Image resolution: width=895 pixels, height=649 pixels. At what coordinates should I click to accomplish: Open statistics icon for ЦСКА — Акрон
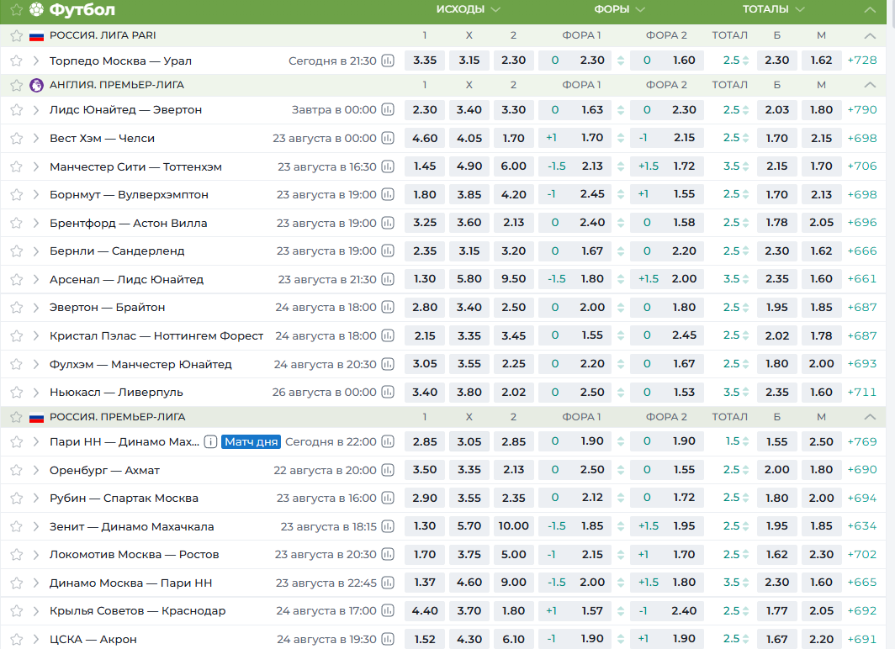coord(388,639)
